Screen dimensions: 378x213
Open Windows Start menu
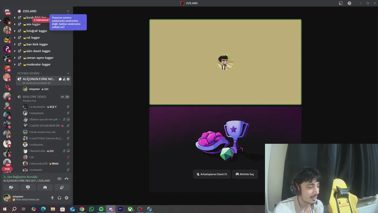click(x=5, y=209)
